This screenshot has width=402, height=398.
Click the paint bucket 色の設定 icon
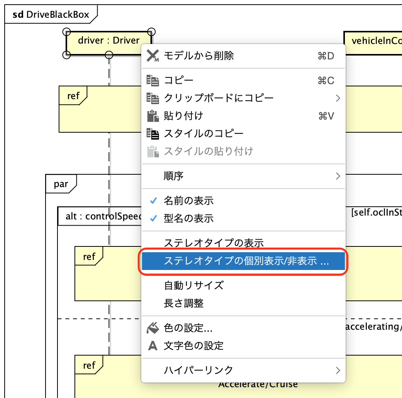pos(153,328)
